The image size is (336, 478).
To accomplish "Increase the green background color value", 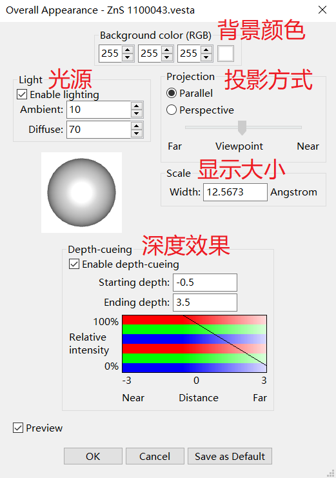I will tap(167, 50).
